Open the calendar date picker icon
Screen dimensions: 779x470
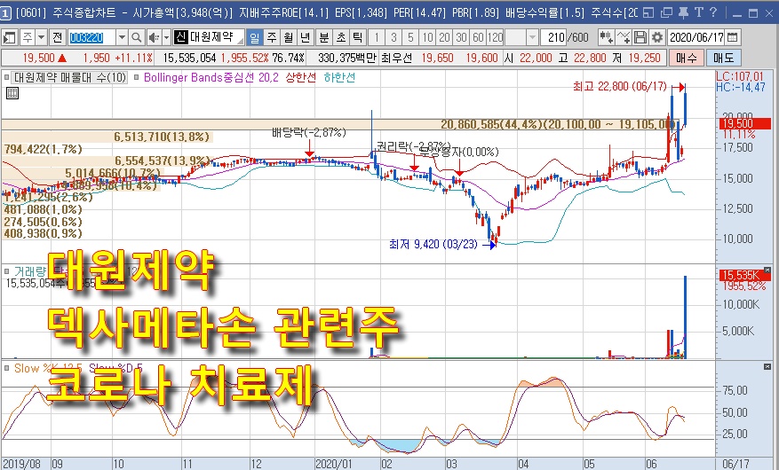[732, 37]
